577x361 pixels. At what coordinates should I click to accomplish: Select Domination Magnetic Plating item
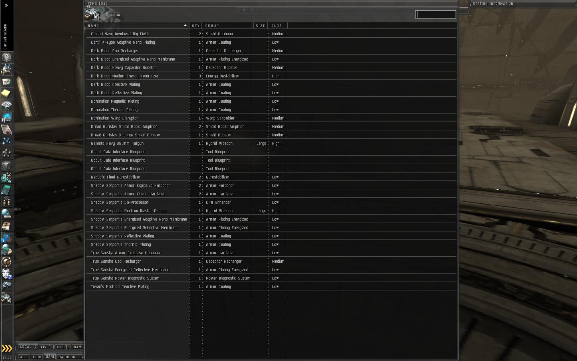click(271, 101)
